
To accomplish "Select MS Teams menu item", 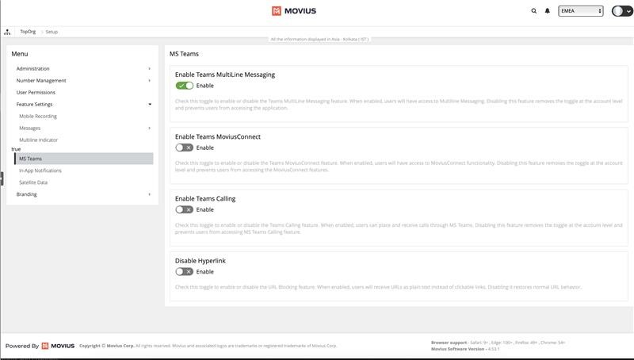I will tap(84, 159).
